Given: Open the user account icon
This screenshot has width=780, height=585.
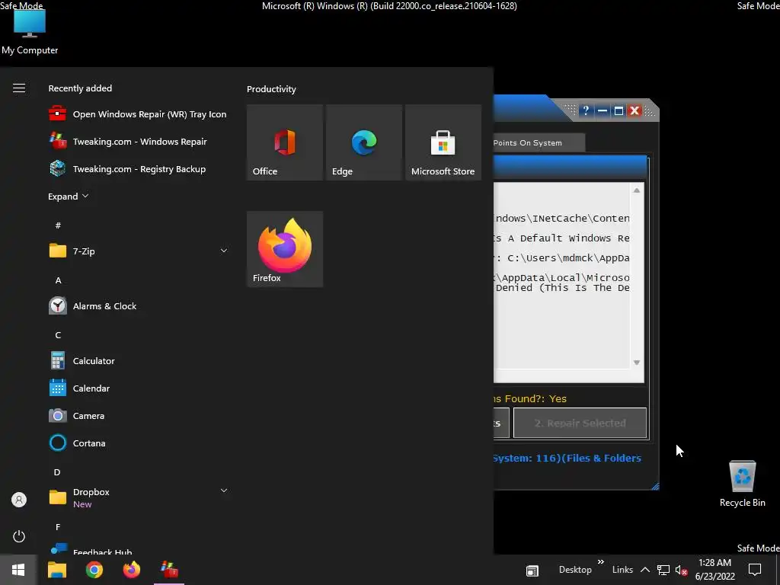Looking at the screenshot, I should click(x=19, y=500).
